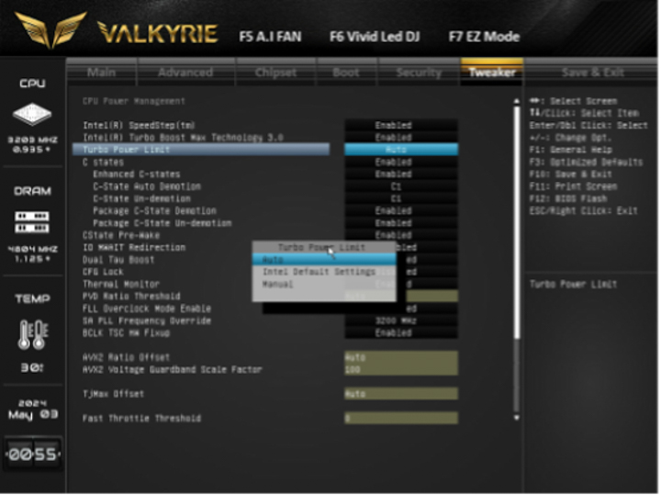This screenshot has height=495, width=661.
Task: Open the Chipset tab
Action: coord(275,73)
